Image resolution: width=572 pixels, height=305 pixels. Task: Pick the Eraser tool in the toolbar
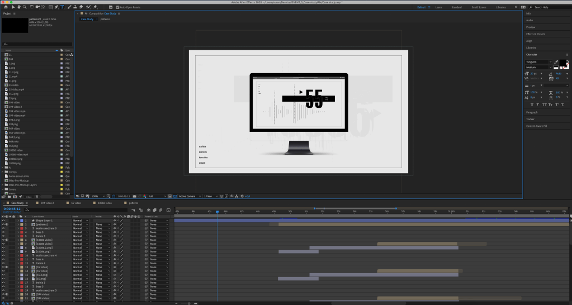click(81, 7)
